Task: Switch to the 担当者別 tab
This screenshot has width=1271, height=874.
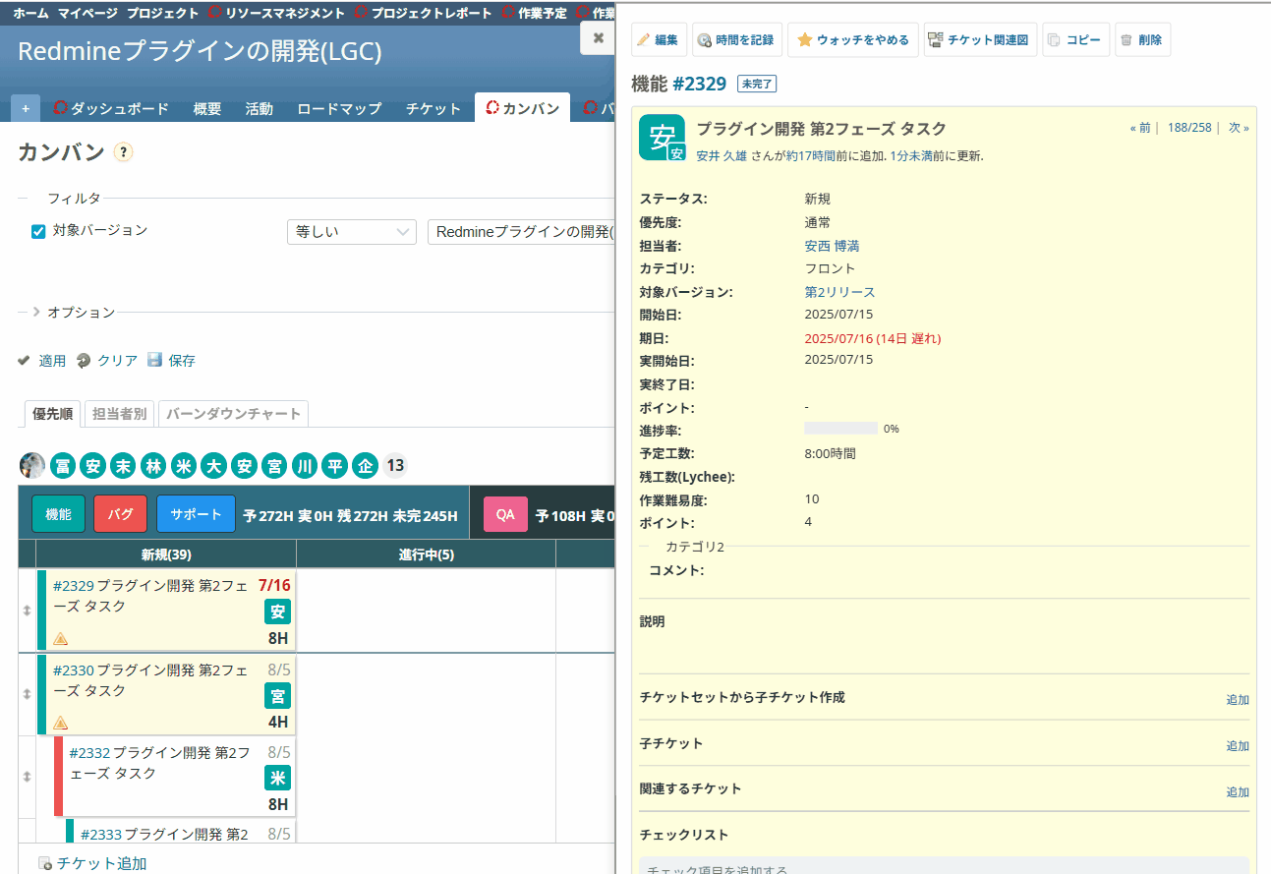Action: (119, 414)
